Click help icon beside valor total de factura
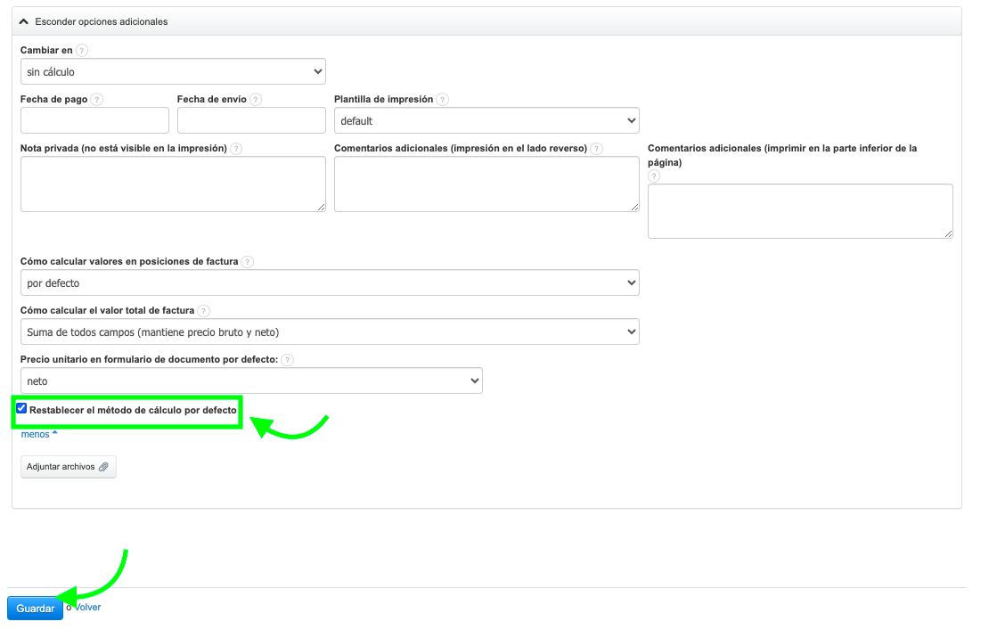997x638 pixels. click(204, 311)
